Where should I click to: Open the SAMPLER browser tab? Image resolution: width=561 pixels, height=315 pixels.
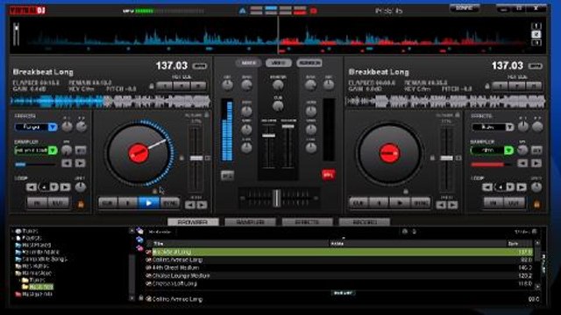point(250,222)
